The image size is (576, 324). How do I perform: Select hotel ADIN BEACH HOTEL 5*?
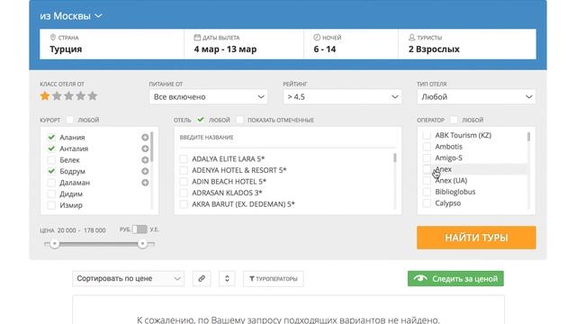184,182
